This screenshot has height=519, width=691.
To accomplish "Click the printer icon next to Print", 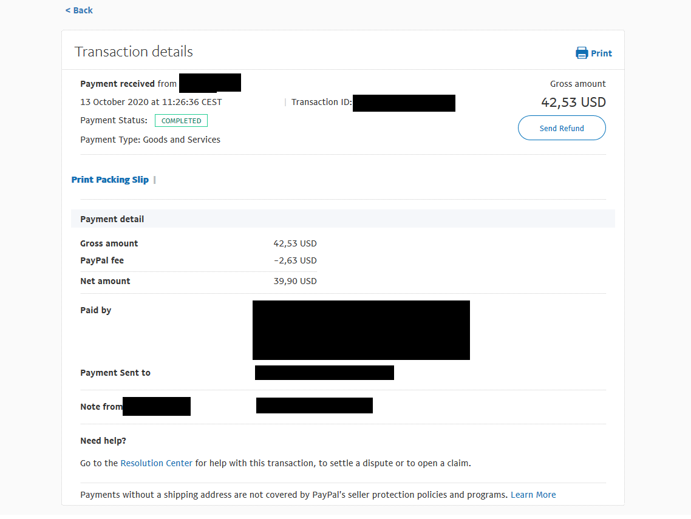I will tap(582, 53).
